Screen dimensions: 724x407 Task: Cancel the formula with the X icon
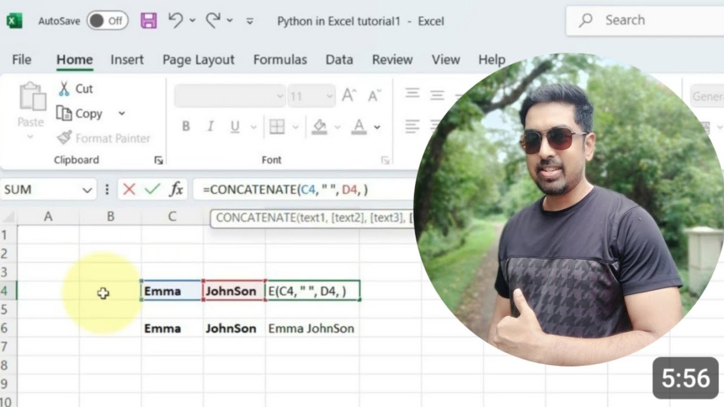(x=129, y=189)
